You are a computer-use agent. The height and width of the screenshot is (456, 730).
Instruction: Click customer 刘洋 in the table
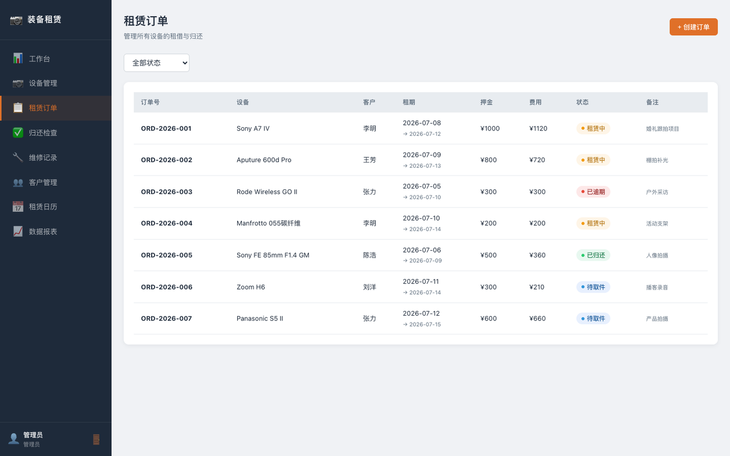point(370,287)
